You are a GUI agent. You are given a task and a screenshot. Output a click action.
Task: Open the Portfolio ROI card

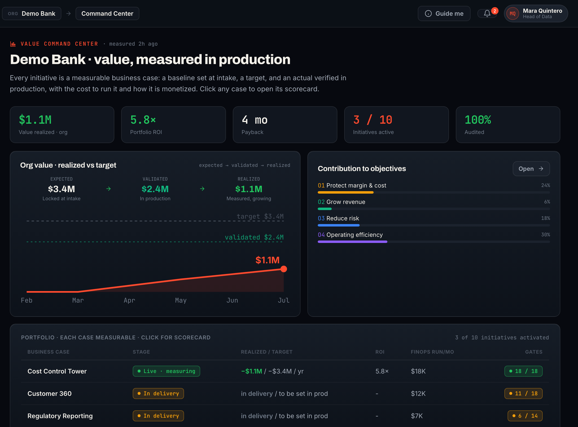[173, 125]
